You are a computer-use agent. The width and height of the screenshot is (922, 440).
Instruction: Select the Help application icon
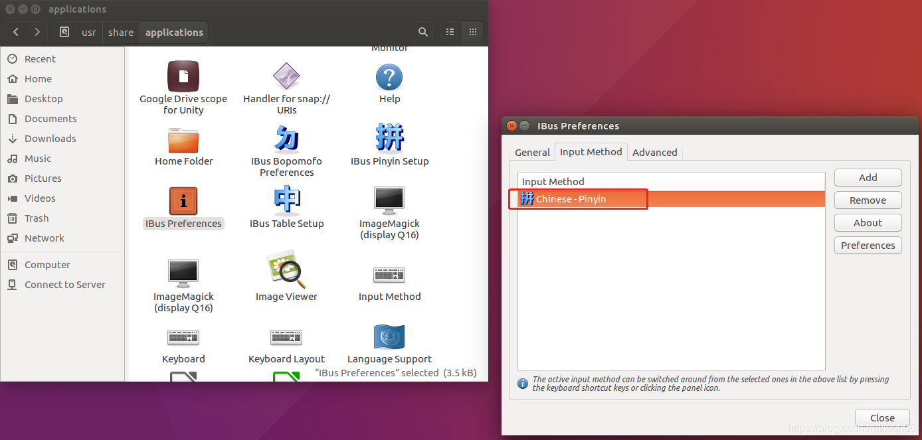point(389,77)
